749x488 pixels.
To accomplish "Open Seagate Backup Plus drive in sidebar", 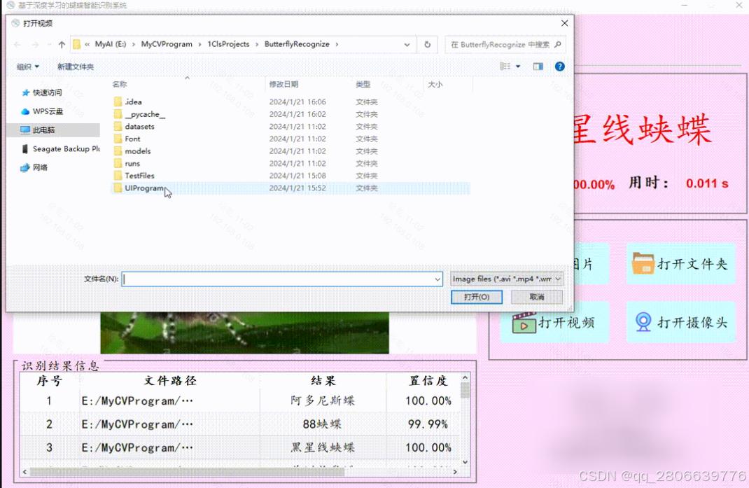I will coord(60,148).
